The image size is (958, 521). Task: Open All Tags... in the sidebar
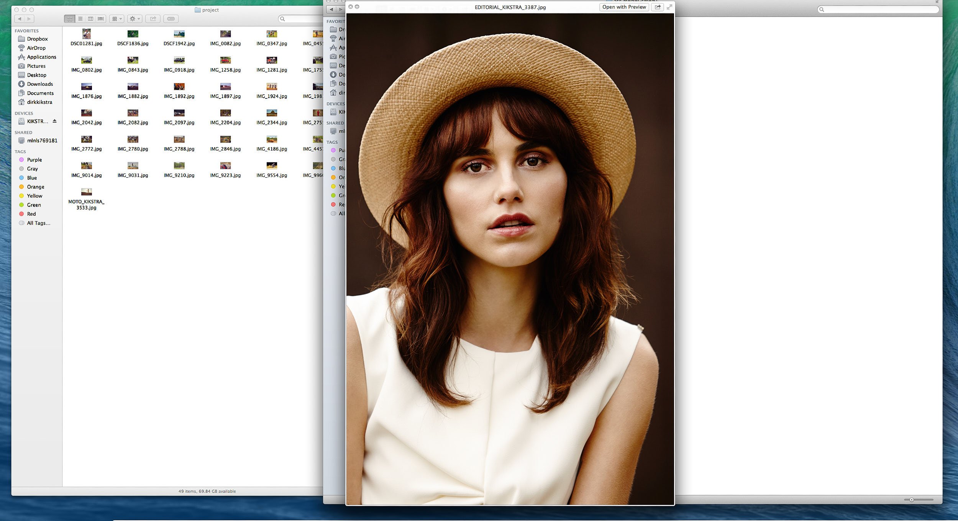pyautogui.click(x=38, y=223)
